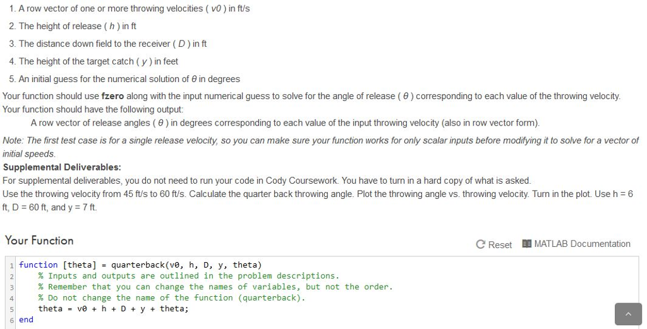The image size is (647, 329).
Task: Select line number 1 in the gutter
Action: click(x=11, y=265)
